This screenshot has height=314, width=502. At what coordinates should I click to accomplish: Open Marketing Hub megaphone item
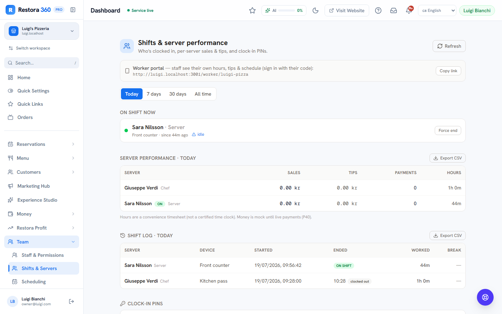[x=41, y=186]
